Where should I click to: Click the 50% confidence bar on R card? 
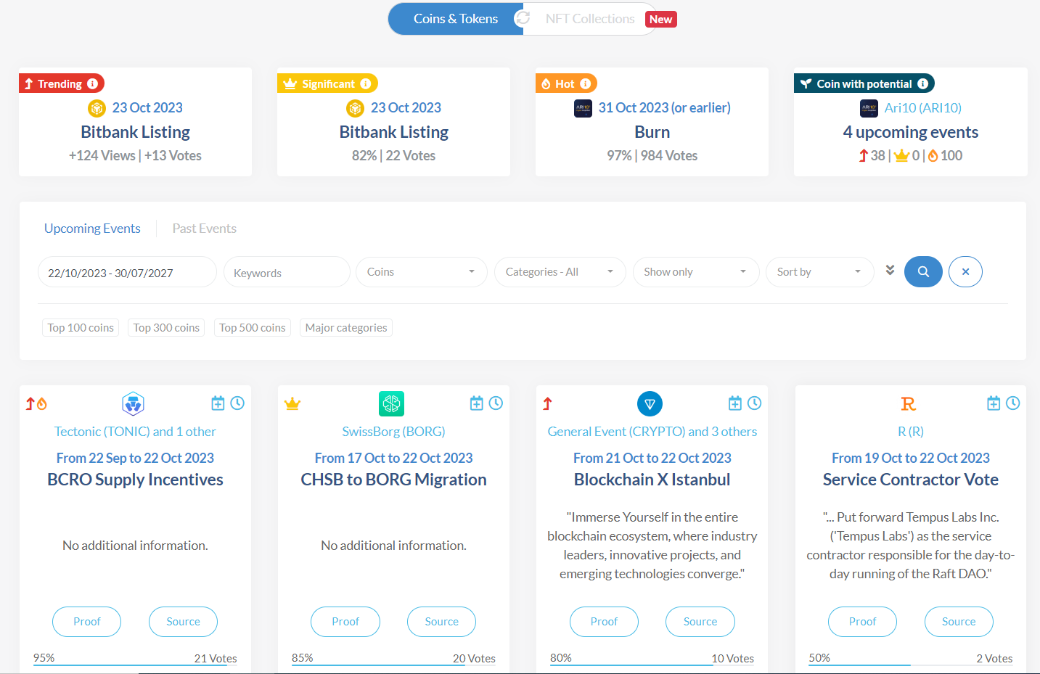pos(911,665)
